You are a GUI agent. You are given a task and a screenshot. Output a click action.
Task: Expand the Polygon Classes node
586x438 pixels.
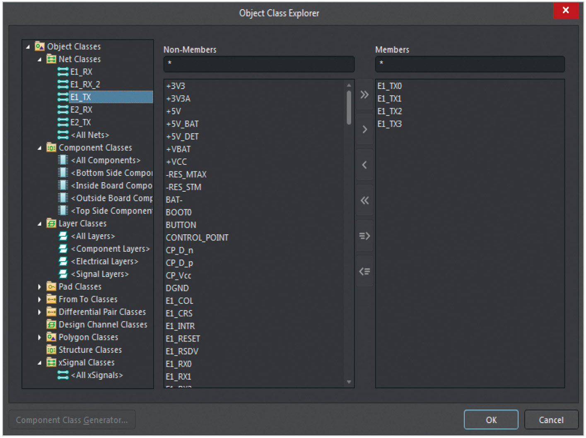pos(40,337)
